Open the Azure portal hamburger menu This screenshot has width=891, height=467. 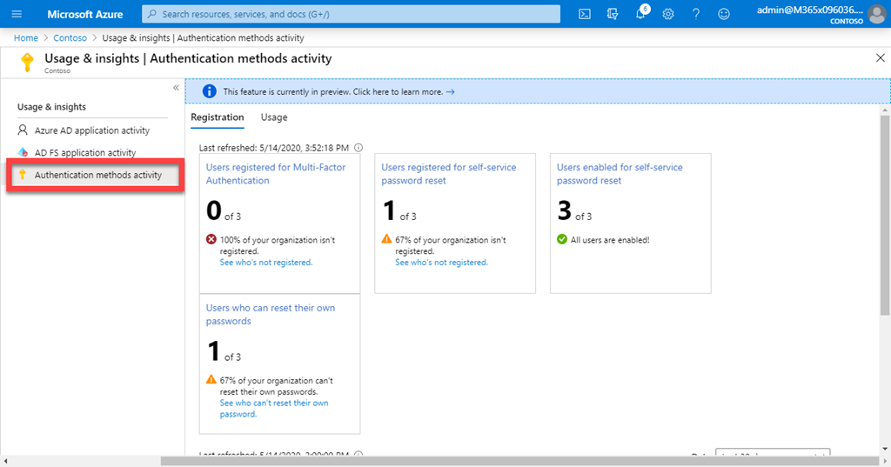(x=17, y=14)
